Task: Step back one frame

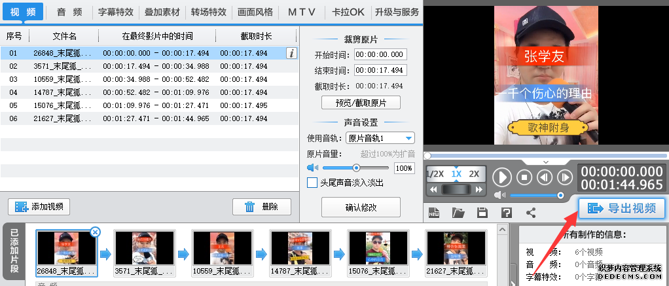Action: point(545,177)
